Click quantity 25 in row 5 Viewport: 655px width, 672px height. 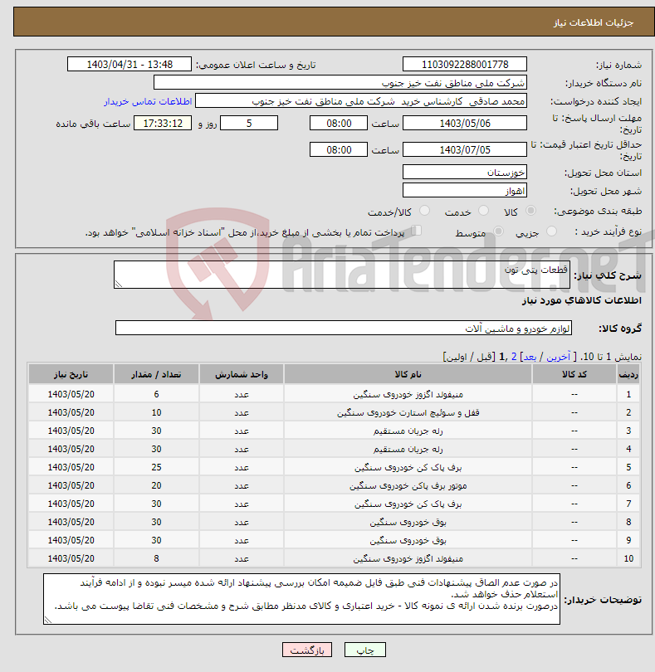[156, 467]
